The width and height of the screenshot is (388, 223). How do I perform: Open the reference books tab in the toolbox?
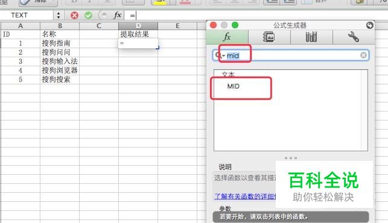click(x=311, y=37)
